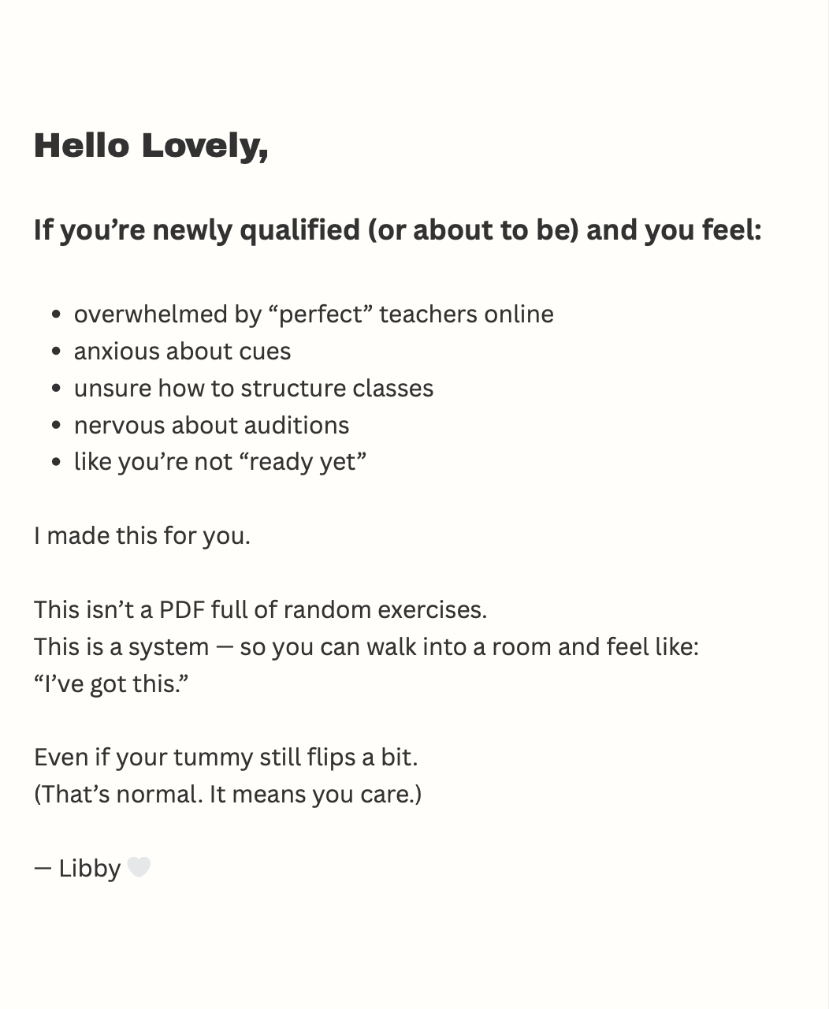Click the "overwhelmed by perfect teachers online" bullet text
The height and width of the screenshot is (1009, 829).
314,314
